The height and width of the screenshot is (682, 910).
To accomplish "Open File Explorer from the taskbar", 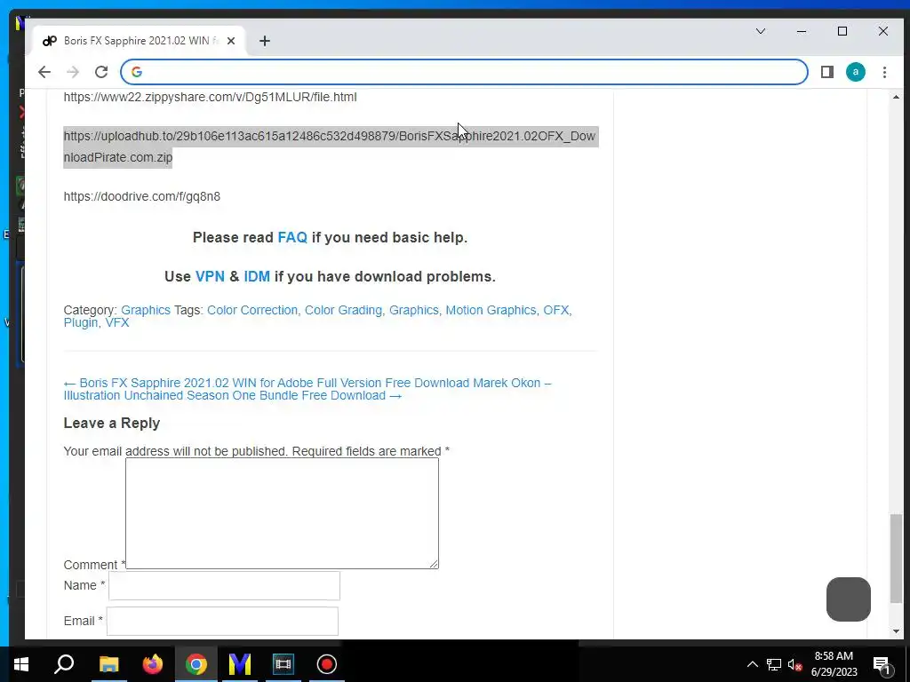I will (x=109, y=664).
